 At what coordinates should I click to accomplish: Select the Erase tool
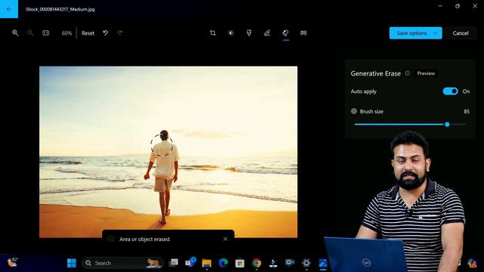[286, 33]
